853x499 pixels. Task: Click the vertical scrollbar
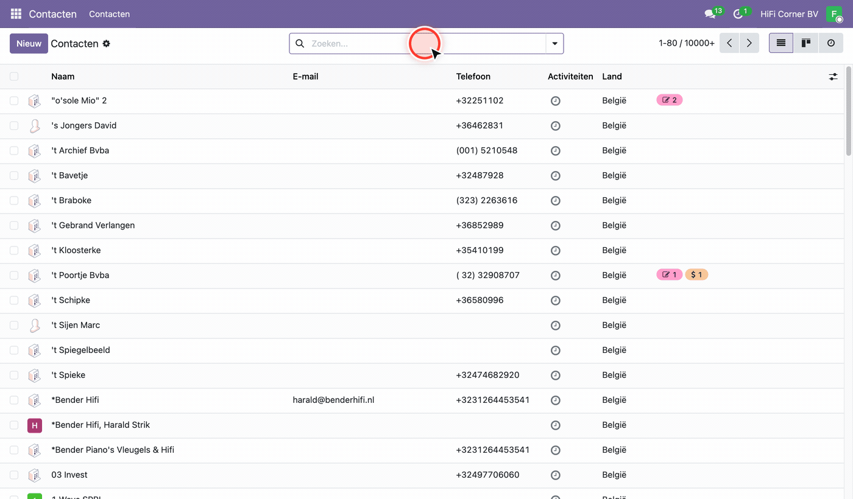tap(849, 111)
